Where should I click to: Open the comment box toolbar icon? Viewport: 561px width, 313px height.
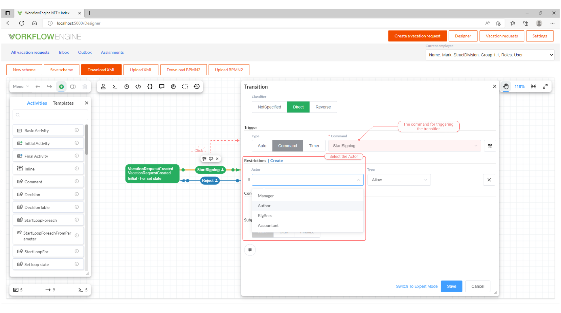click(x=162, y=87)
